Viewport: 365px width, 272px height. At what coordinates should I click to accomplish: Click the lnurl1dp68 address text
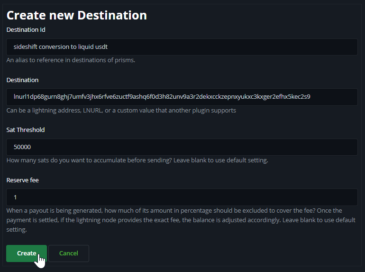162,97
